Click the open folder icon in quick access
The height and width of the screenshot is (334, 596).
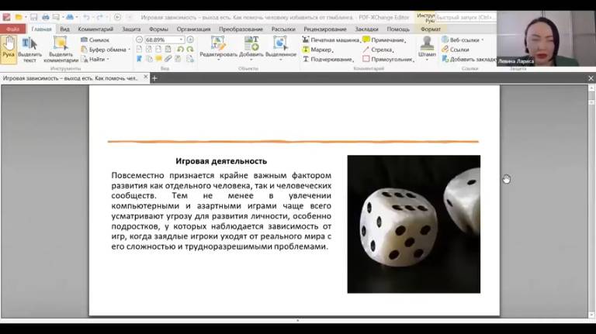click(x=19, y=17)
